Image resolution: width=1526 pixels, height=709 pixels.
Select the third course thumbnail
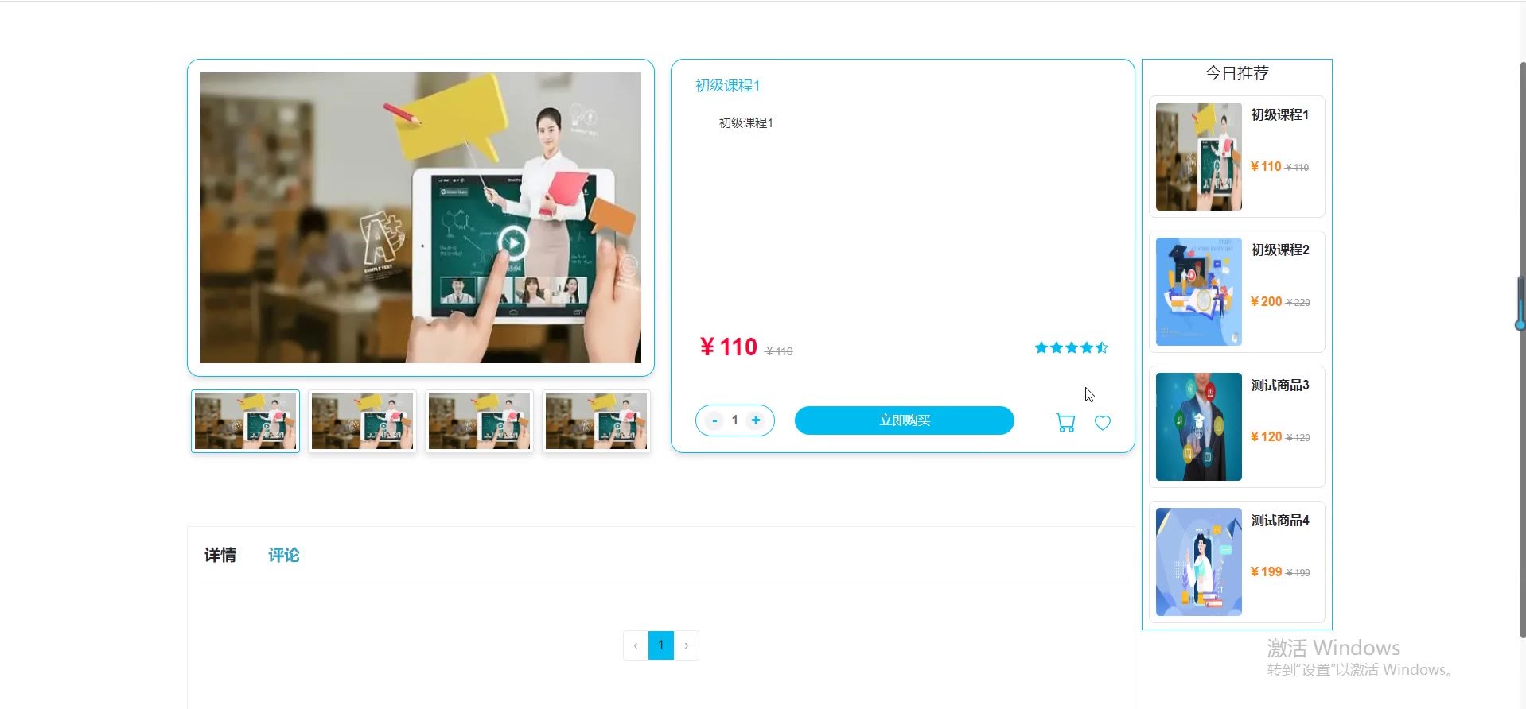point(479,421)
